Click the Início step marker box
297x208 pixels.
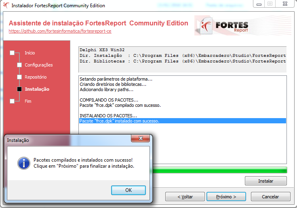pyautogui.click(x=12, y=53)
